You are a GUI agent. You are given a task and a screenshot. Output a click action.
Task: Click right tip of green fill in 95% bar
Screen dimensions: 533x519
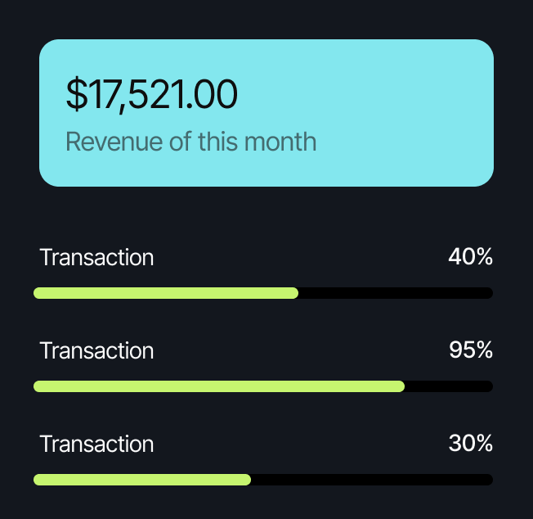tap(401, 386)
